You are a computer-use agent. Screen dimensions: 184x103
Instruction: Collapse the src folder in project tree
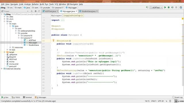point(5,21)
